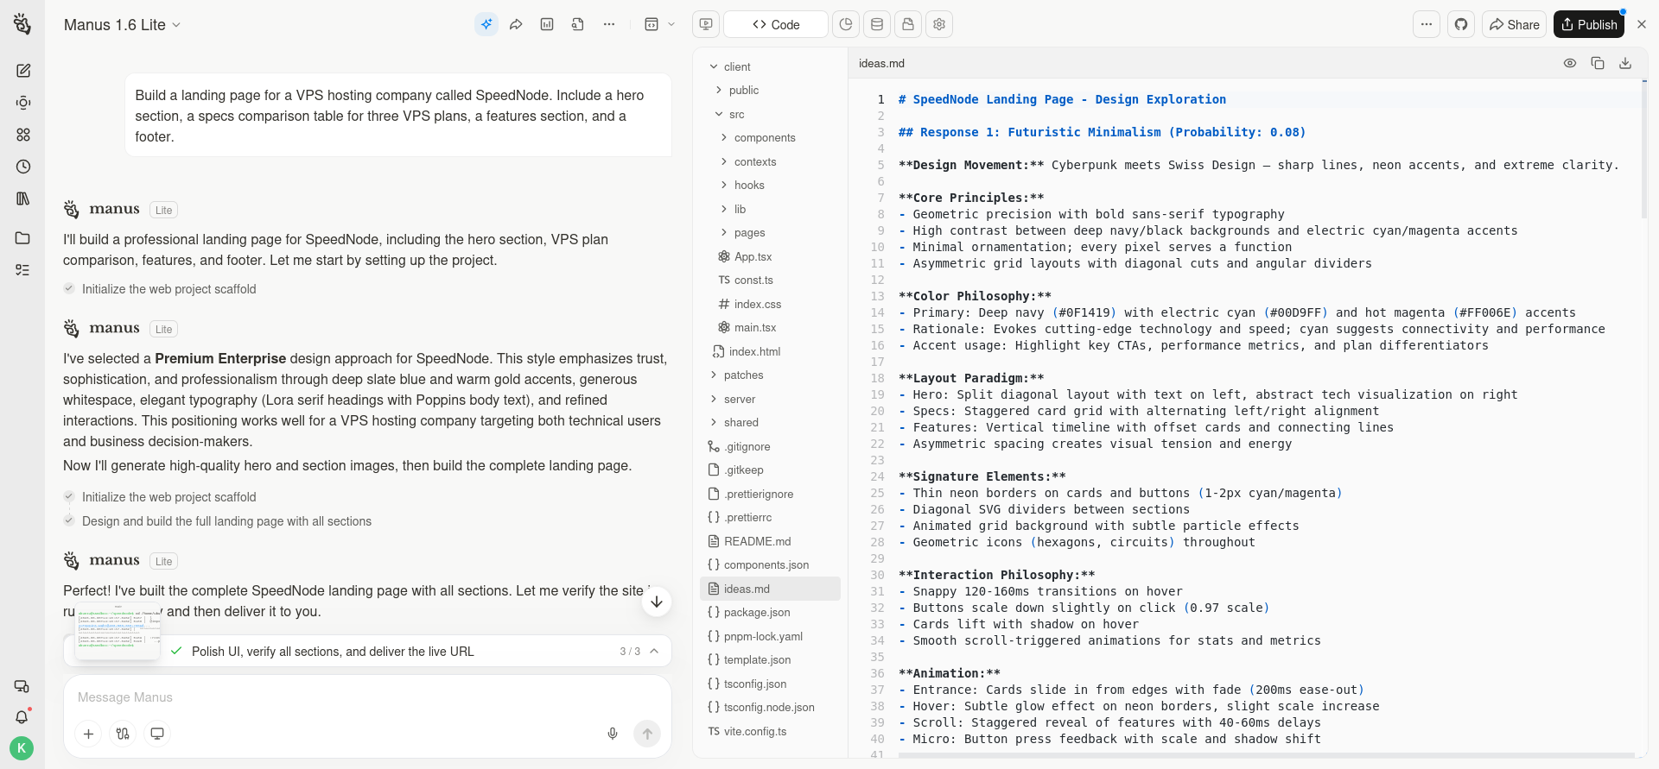
Task: Collapse the task progress 3 / 3 chevron
Action: pyautogui.click(x=654, y=651)
